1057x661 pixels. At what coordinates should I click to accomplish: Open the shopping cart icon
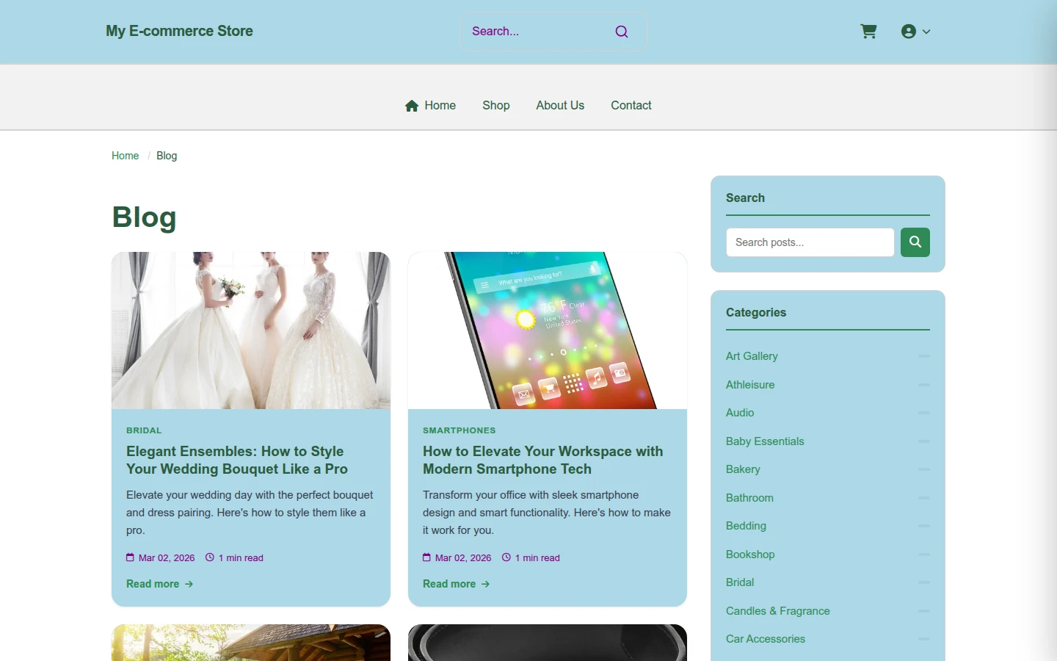(x=868, y=32)
